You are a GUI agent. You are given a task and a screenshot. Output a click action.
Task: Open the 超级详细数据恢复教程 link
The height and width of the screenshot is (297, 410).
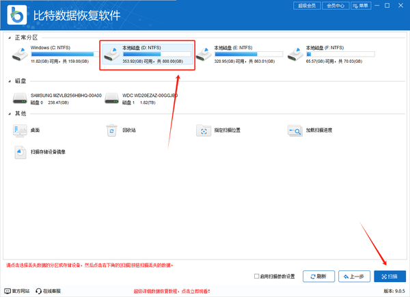[172, 291]
